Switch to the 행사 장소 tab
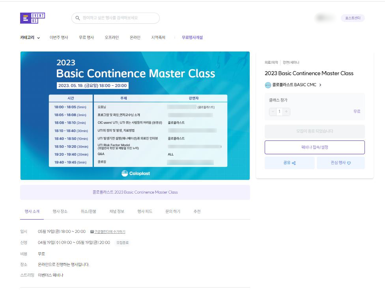This screenshot has width=385, height=290. coord(60,211)
